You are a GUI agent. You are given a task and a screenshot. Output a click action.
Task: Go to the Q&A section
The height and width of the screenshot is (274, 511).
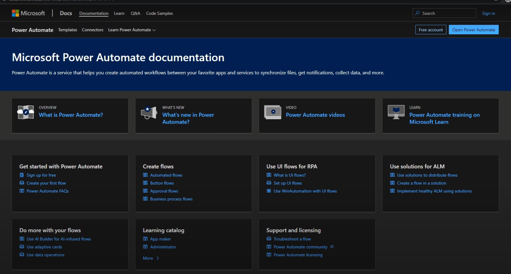[x=135, y=13]
